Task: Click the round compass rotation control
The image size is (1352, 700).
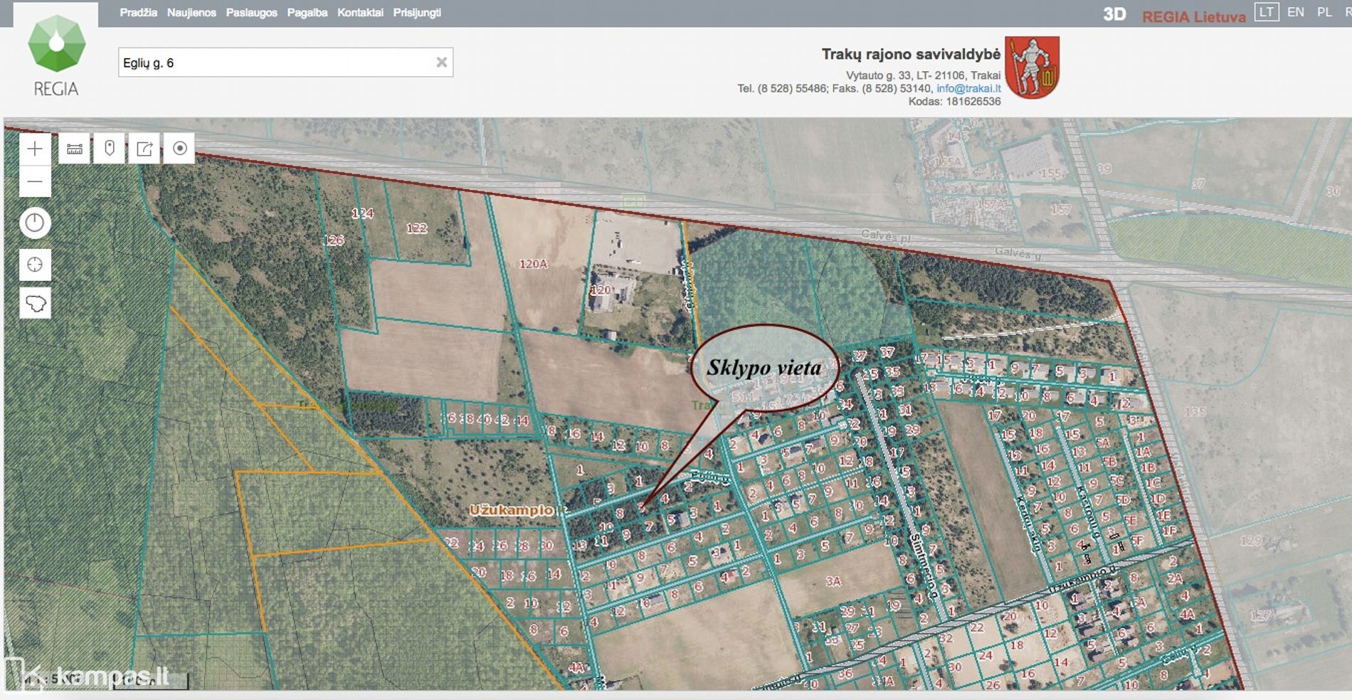Action: coord(34,223)
